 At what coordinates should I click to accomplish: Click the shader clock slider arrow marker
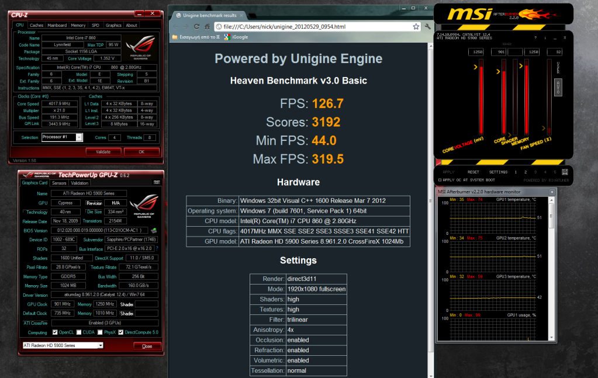tap(510, 134)
